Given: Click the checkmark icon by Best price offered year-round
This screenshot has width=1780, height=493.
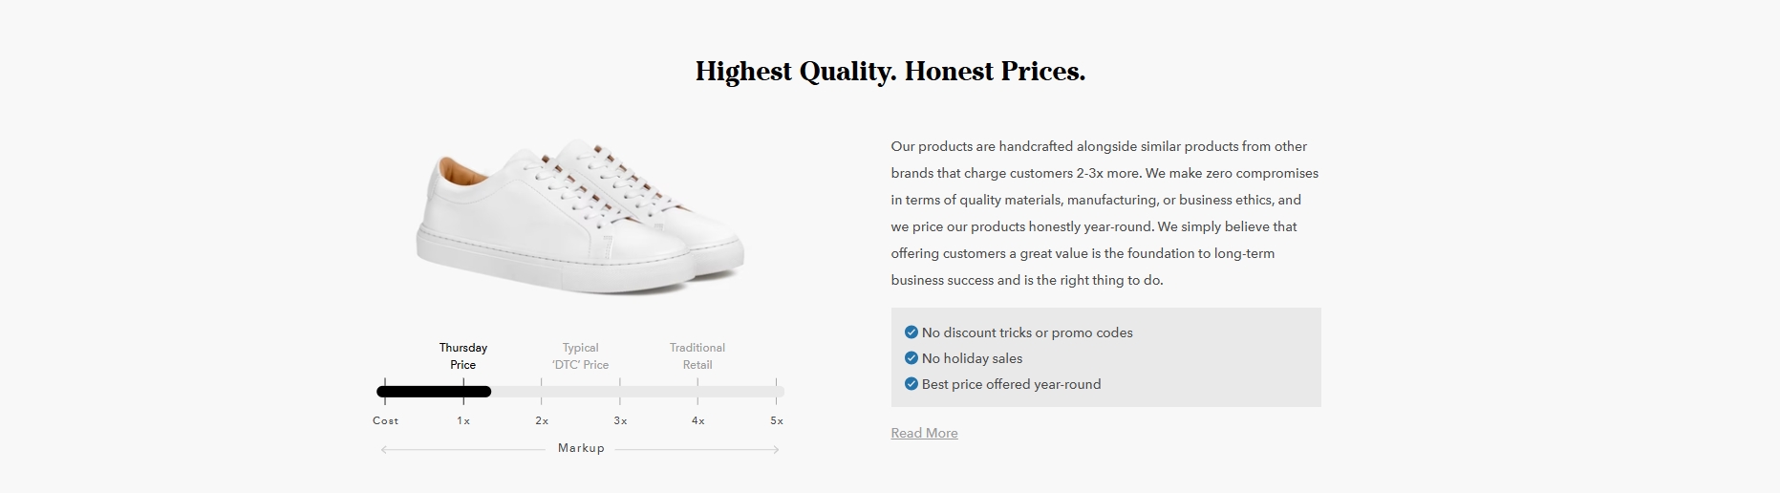Looking at the screenshot, I should click(x=911, y=384).
